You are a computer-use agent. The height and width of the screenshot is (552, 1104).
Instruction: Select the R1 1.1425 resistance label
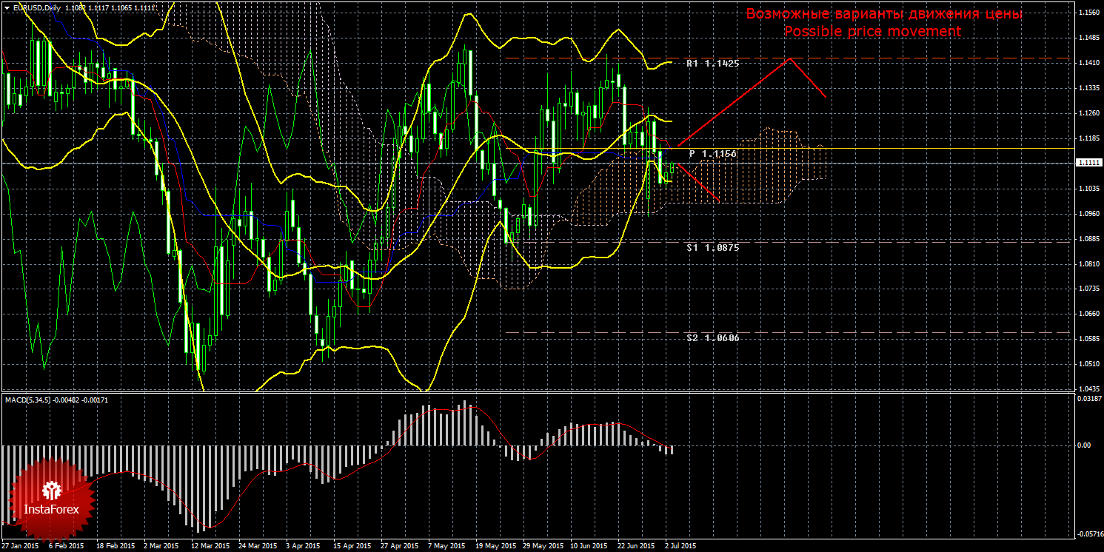[712, 64]
